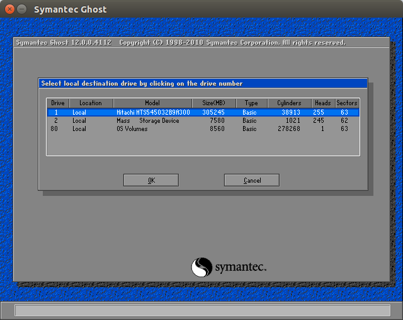Minimize the Symantec Ghost window
This screenshot has width=403, height=320.
point(22,9)
